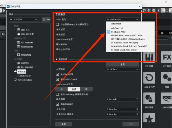Open the ASIO 驱动 dropdown
Image resolution: width=172 pixels, height=128 pixels.
[122, 20]
